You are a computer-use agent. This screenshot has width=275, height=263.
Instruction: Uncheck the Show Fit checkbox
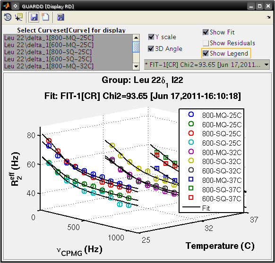point(206,32)
